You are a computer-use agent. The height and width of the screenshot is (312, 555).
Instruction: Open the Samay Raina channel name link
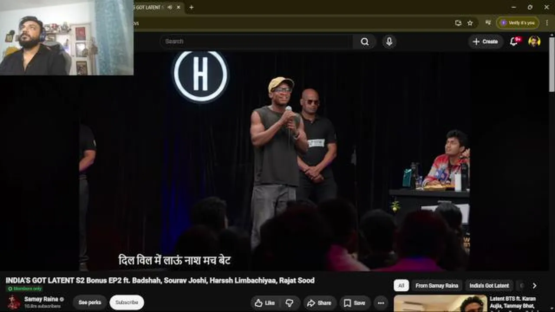(x=41, y=299)
